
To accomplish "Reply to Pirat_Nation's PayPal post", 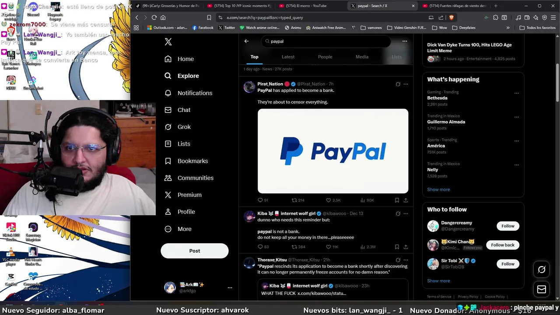I will pos(262,200).
